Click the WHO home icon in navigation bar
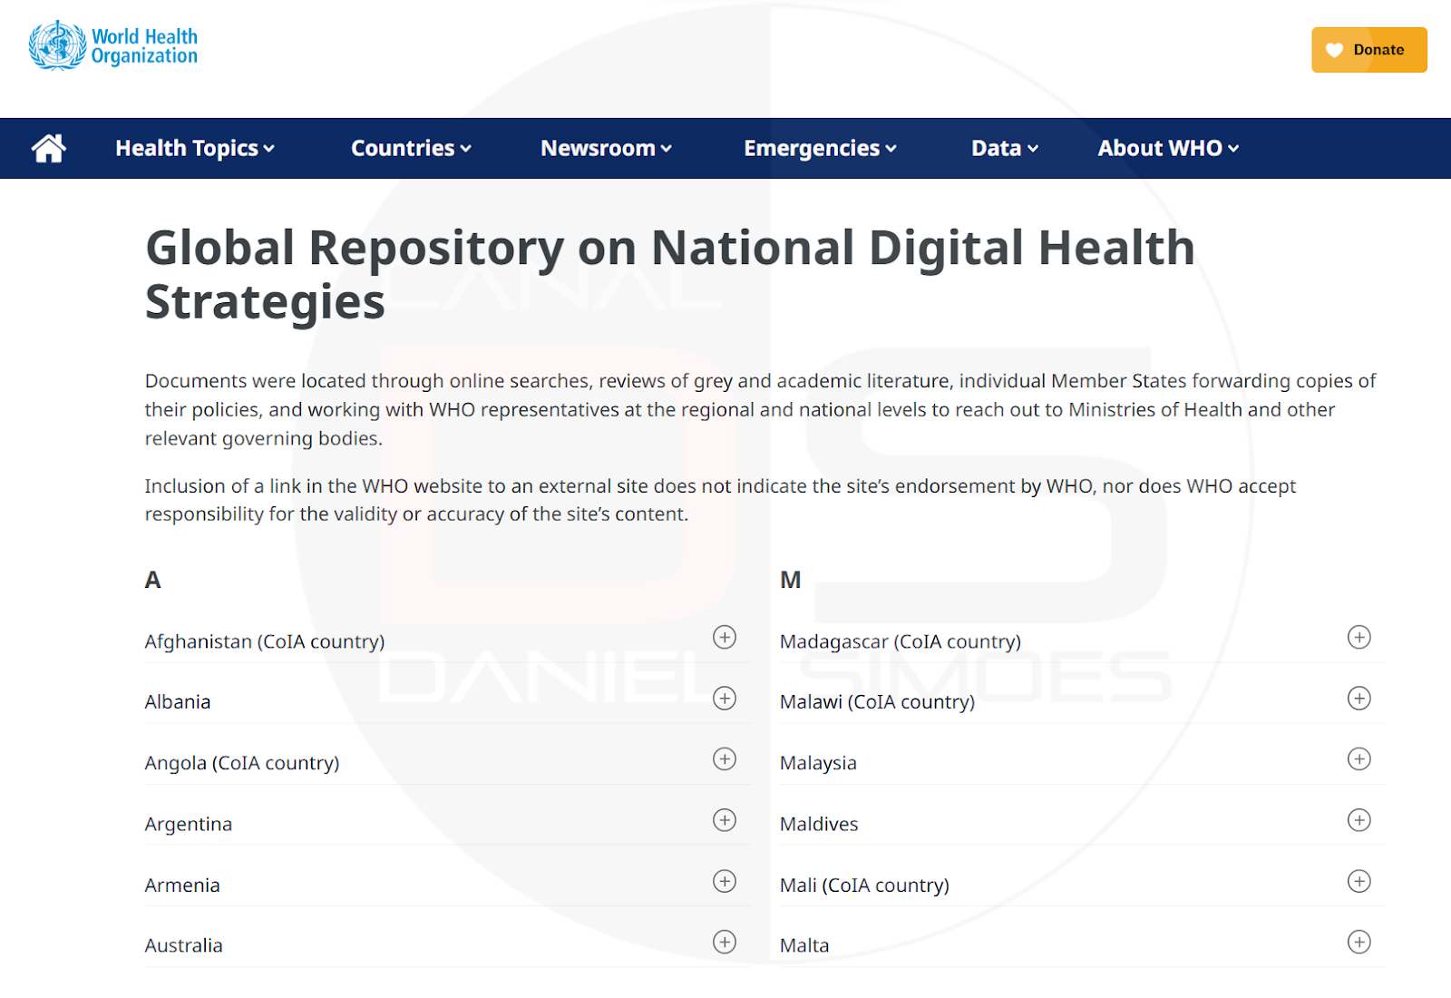The width and height of the screenshot is (1451, 998). coord(49,148)
